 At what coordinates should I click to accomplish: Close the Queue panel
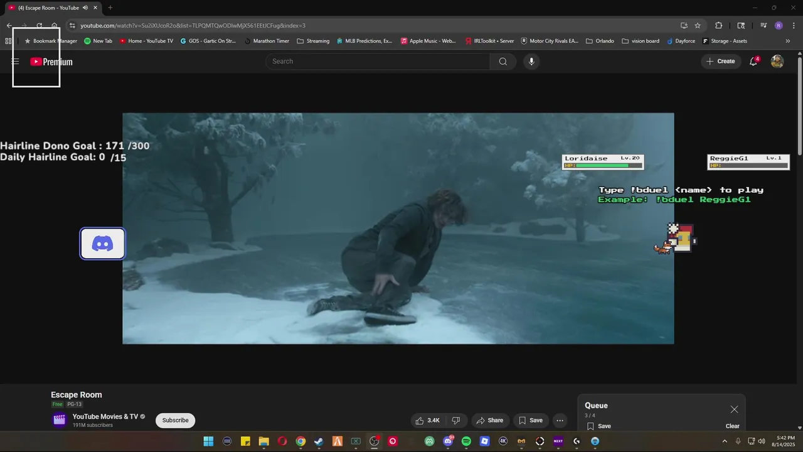(734, 409)
